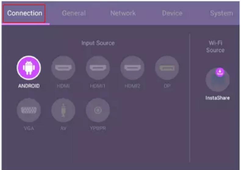Choose the AV input icon
The width and height of the screenshot is (241, 170).
63,110
